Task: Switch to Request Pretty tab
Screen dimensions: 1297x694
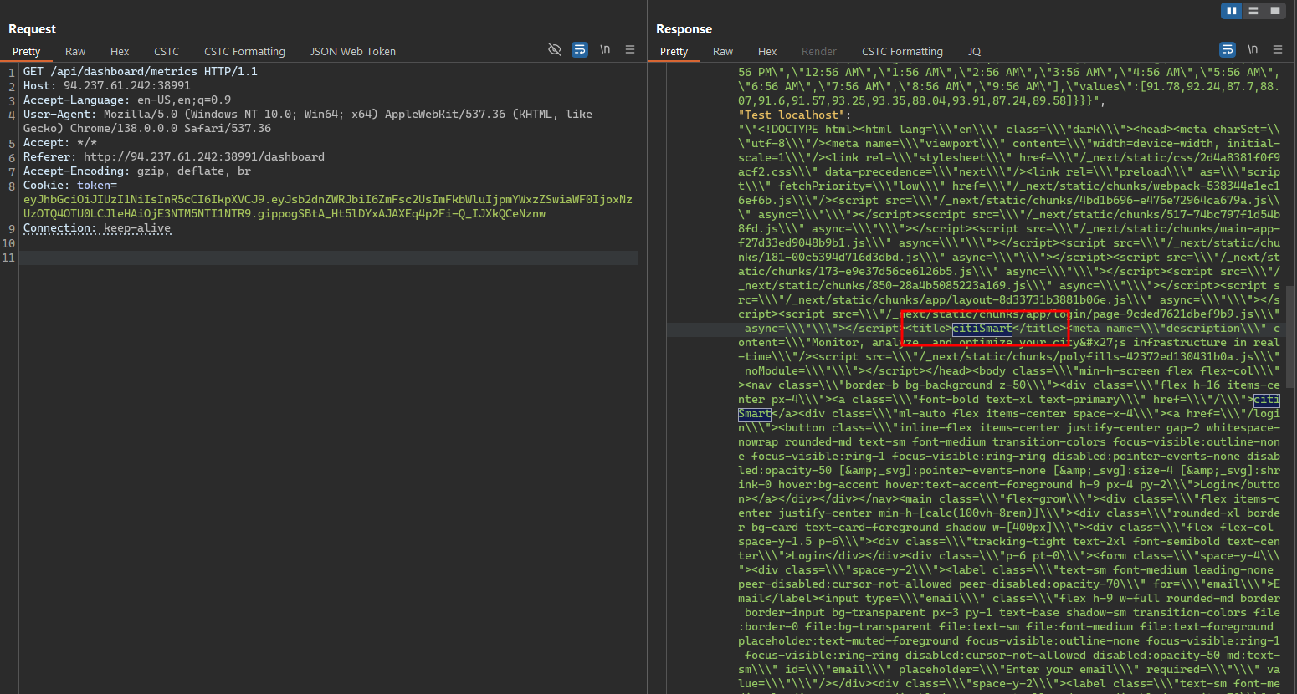Action: [27, 52]
